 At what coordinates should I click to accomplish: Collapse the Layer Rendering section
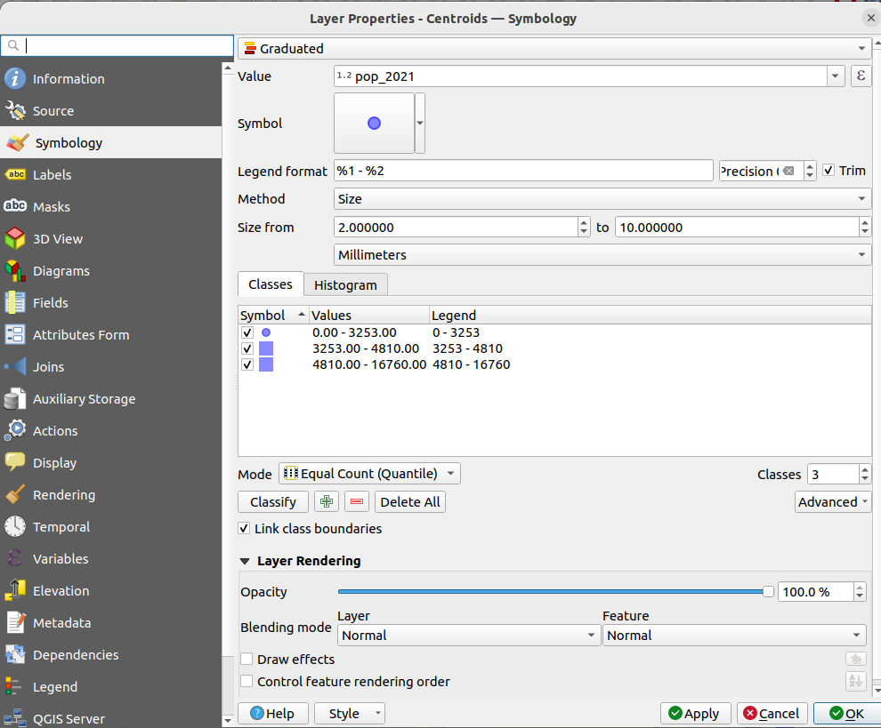pyautogui.click(x=245, y=561)
